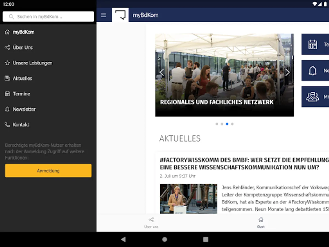Open the hamburger menu icon
Screen dimensions: 329x247
103,15
